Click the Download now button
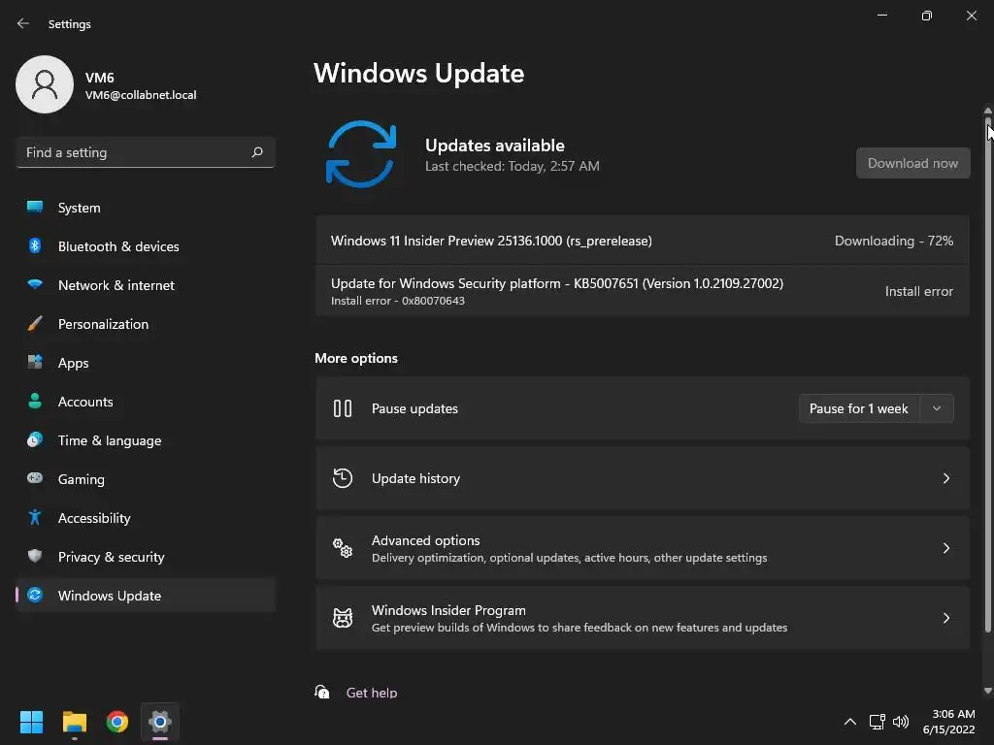 pos(912,163)
